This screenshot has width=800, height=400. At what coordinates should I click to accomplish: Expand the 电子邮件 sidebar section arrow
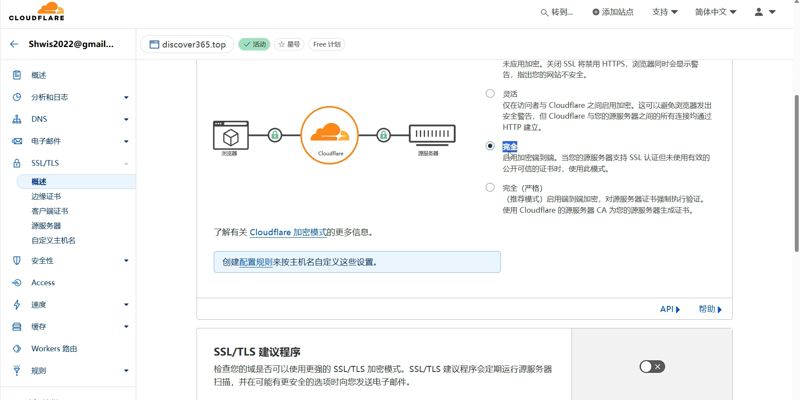pyautogui.click(x=126, y=142)
